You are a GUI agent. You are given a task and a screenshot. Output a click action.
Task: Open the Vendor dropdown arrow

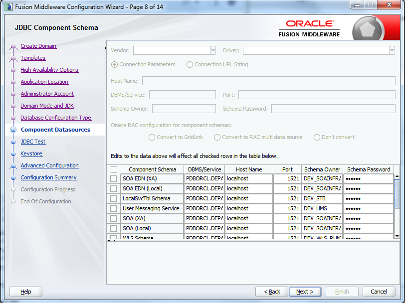213,50
